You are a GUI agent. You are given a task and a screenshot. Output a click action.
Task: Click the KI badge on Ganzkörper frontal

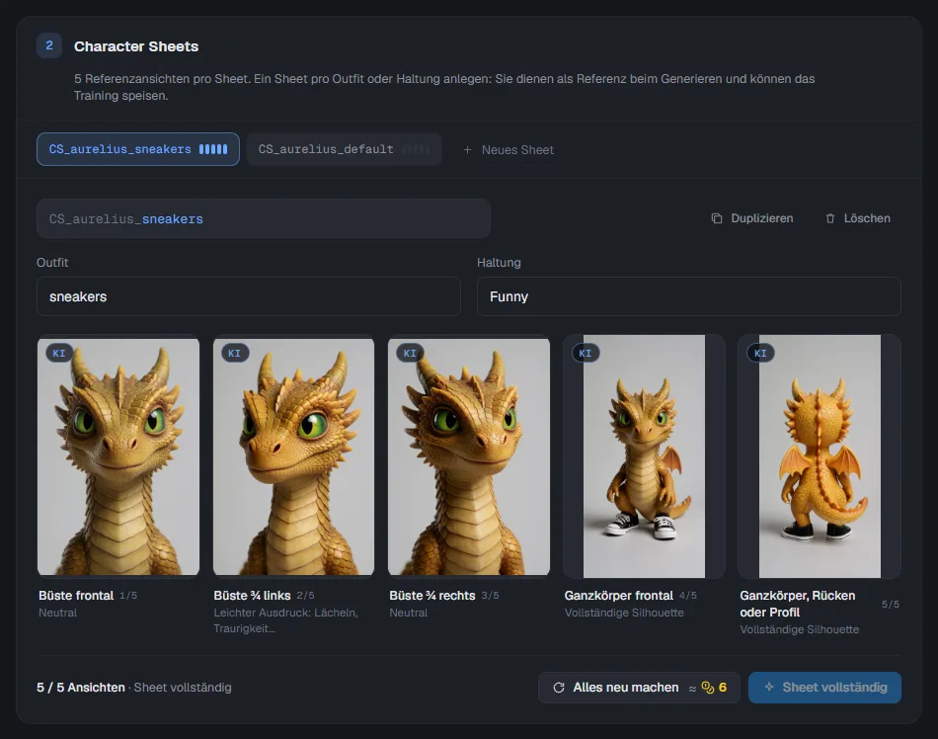[x=586, y=353]
